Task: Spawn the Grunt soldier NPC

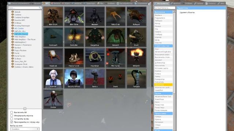Action: click(x=136, y=37)
